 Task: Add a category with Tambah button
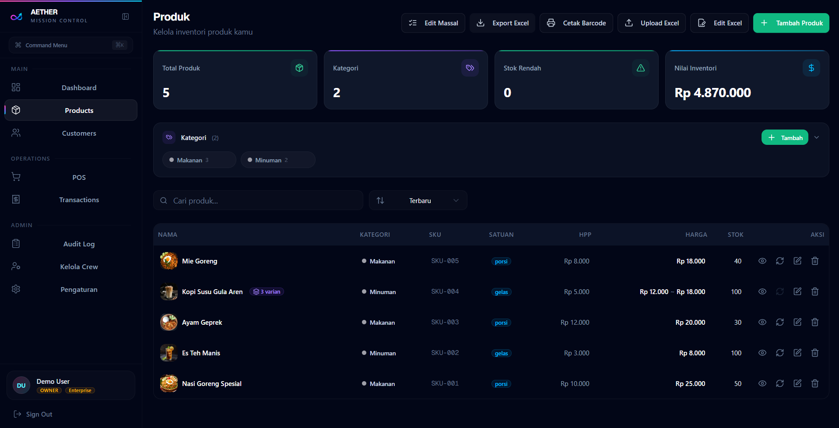point(785,137)
